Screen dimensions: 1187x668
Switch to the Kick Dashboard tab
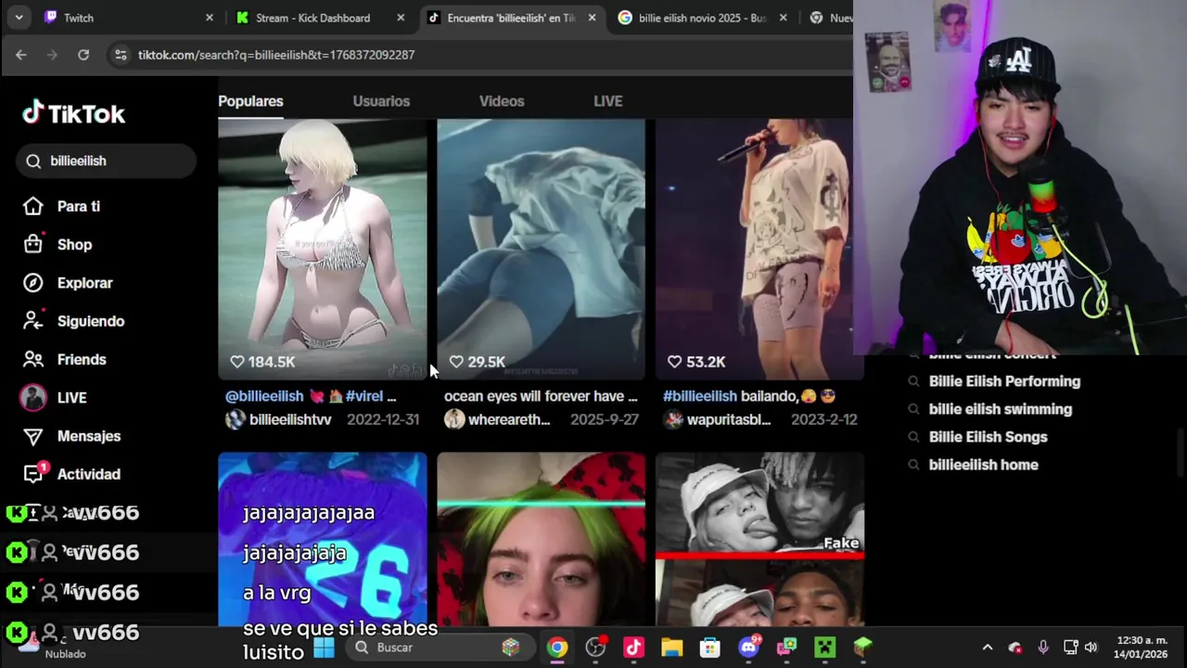click(320, 18)
